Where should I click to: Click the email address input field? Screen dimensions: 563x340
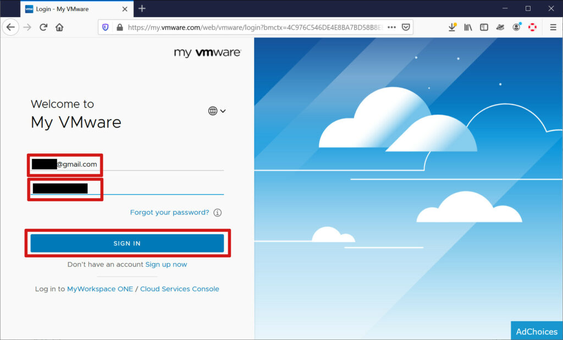pyautogui.click(x=127, y=164)
